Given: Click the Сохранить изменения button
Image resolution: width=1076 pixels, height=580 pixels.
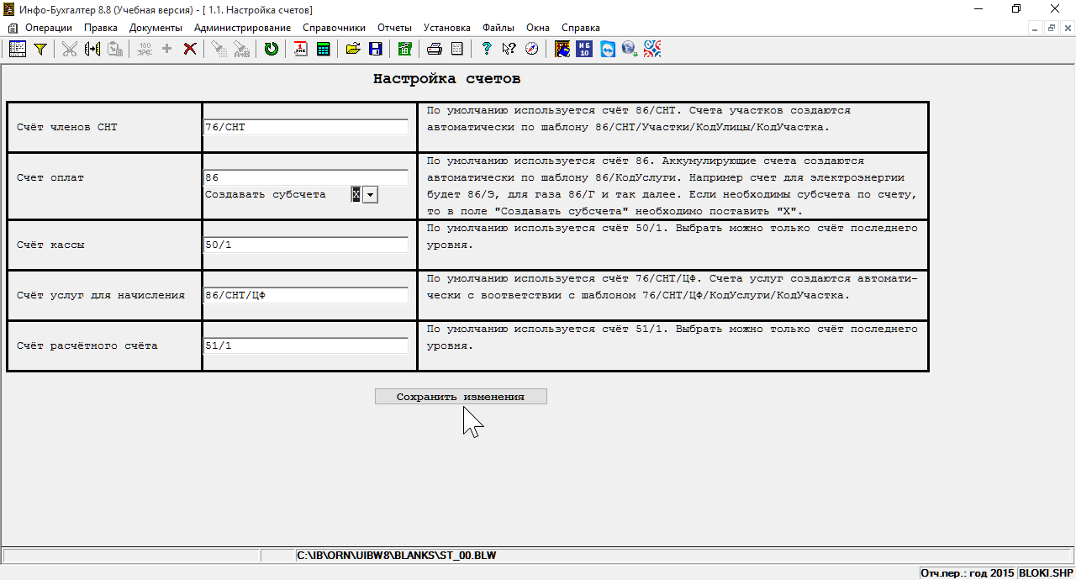Looking at the screenshot, I should pos(461,397).
